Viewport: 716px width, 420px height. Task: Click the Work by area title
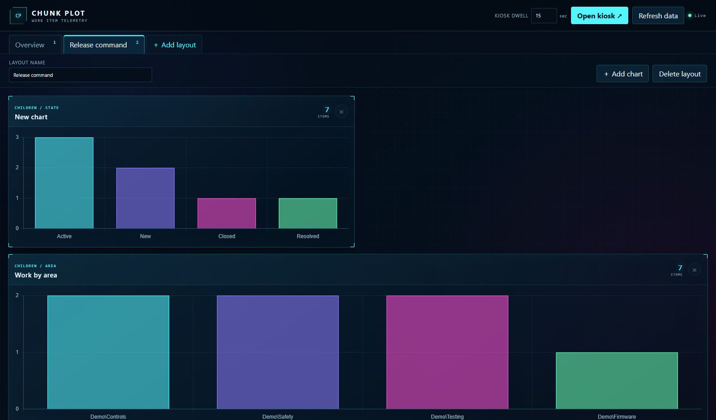click(36, 275)
